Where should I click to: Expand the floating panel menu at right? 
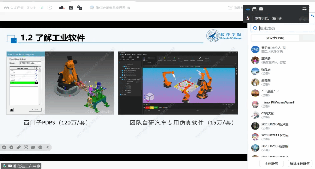point(304,10)
